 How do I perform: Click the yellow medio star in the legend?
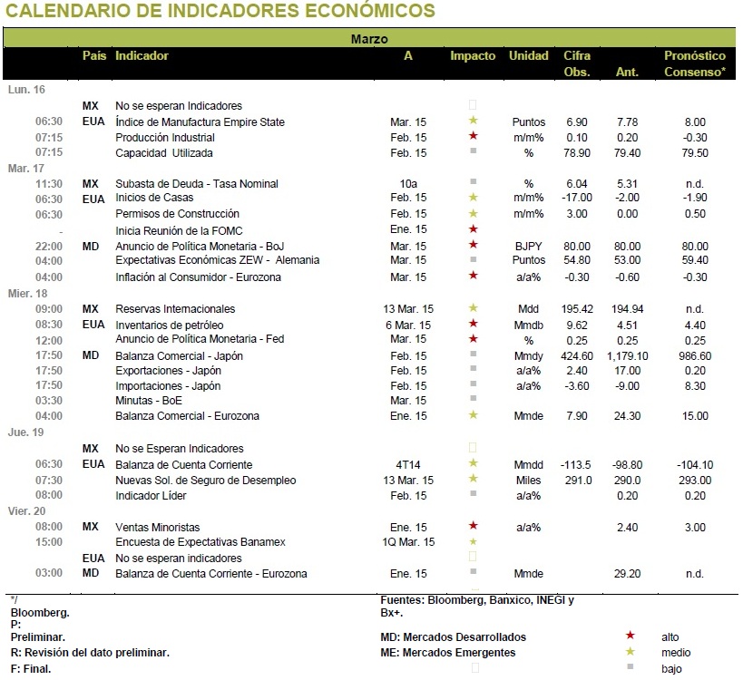[630, 652]
